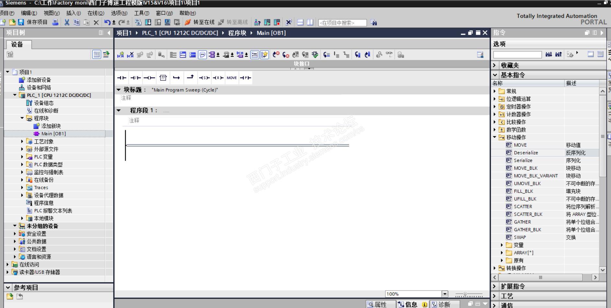
Task: Click the insert network icon in editor toolbar
Action: coord(121,55)
